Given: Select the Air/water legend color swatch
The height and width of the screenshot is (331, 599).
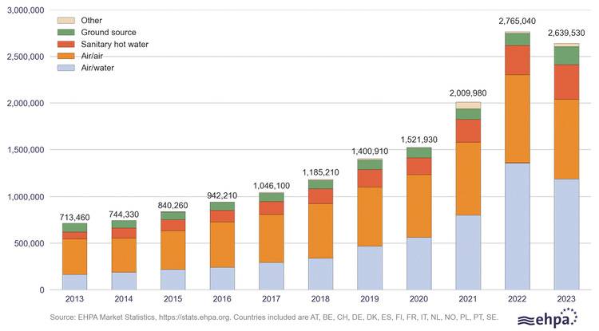Looking at the screenshot, I should tap(67, 68).
